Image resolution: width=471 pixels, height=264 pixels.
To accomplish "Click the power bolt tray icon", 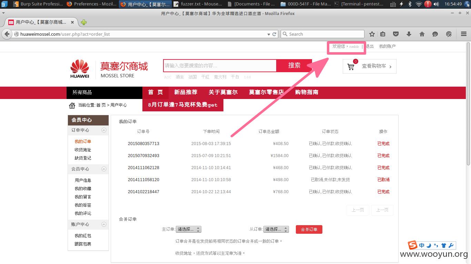I will pos(401,4).
